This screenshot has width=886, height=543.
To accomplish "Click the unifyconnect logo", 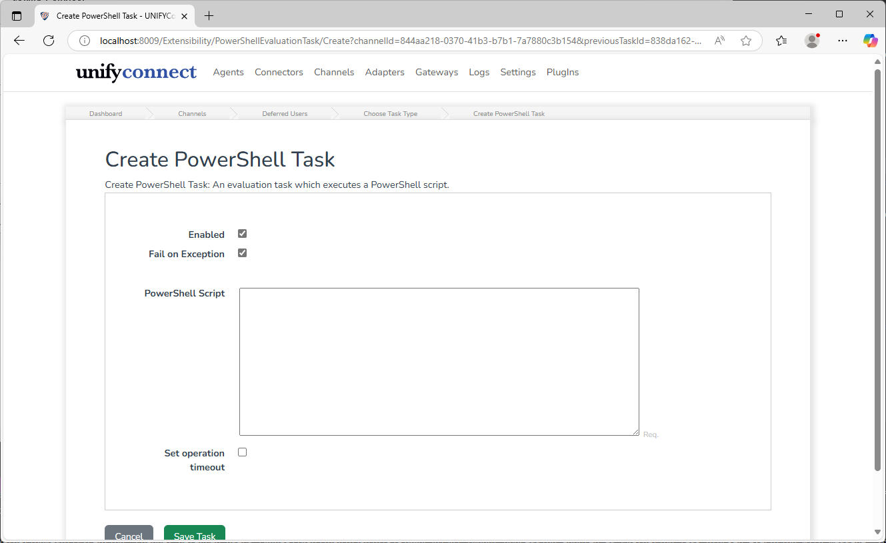I will tap(136, 72).
